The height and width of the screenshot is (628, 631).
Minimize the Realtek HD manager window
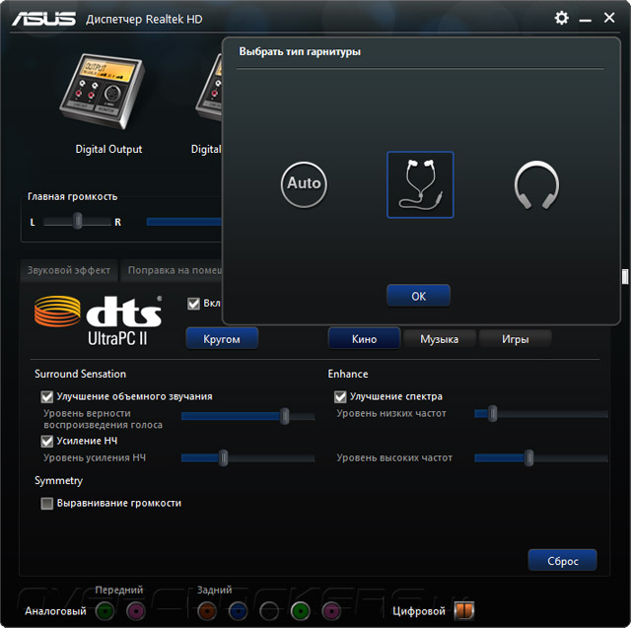585,19
